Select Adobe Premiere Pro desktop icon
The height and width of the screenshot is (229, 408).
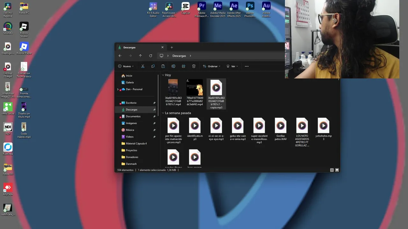point(201,10)
